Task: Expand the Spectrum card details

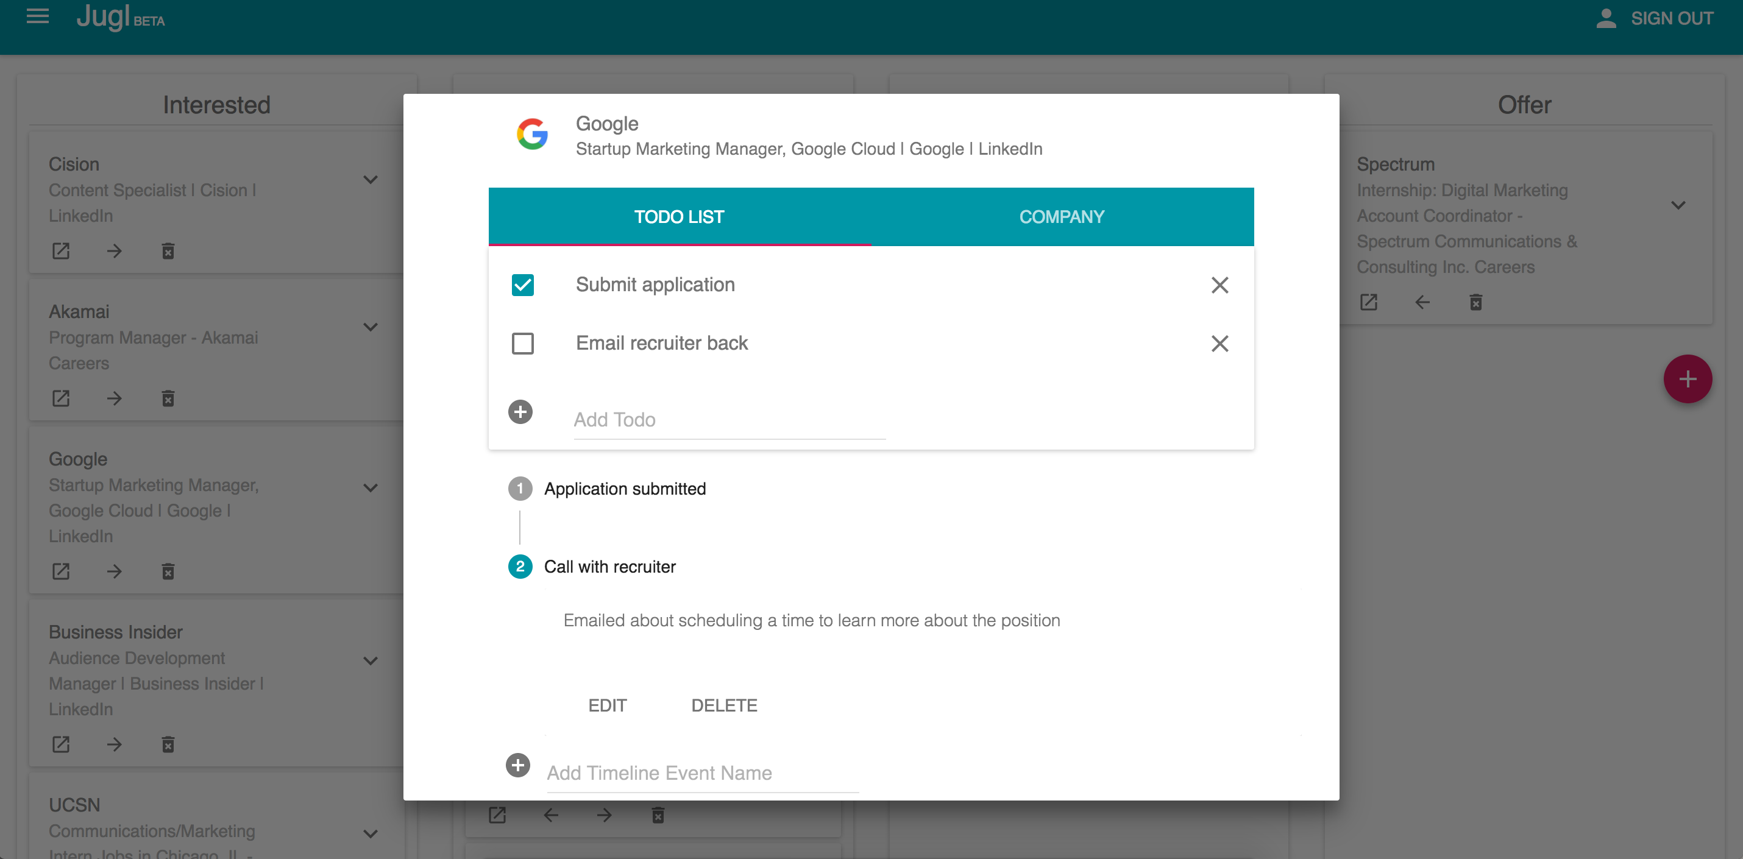Action: [1678, 205]
